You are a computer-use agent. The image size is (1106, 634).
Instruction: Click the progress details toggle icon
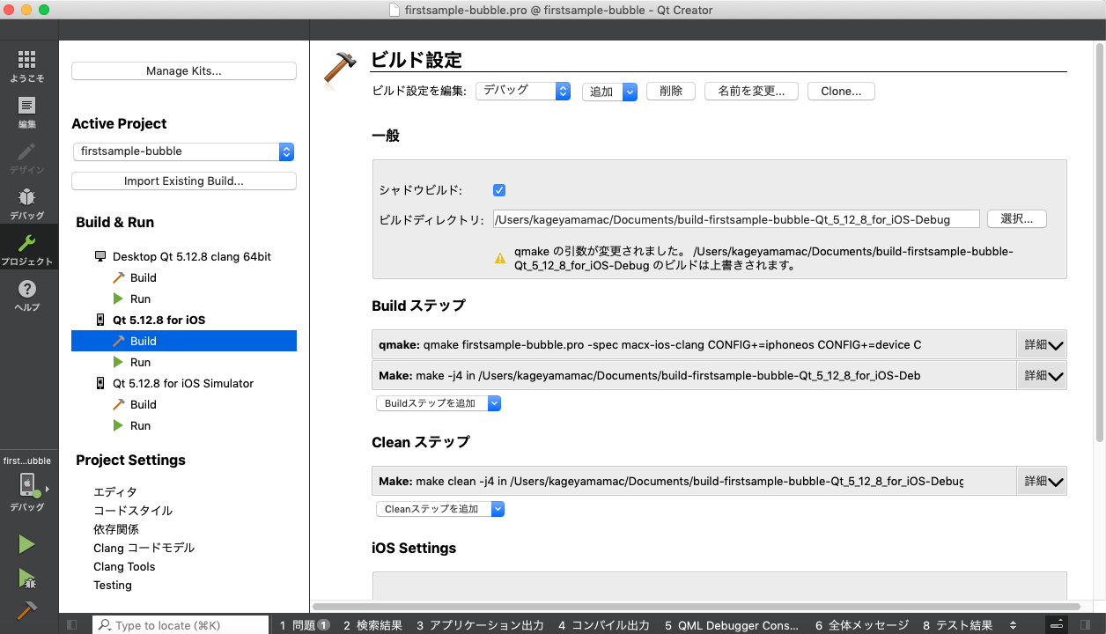tap(1058, 624)
